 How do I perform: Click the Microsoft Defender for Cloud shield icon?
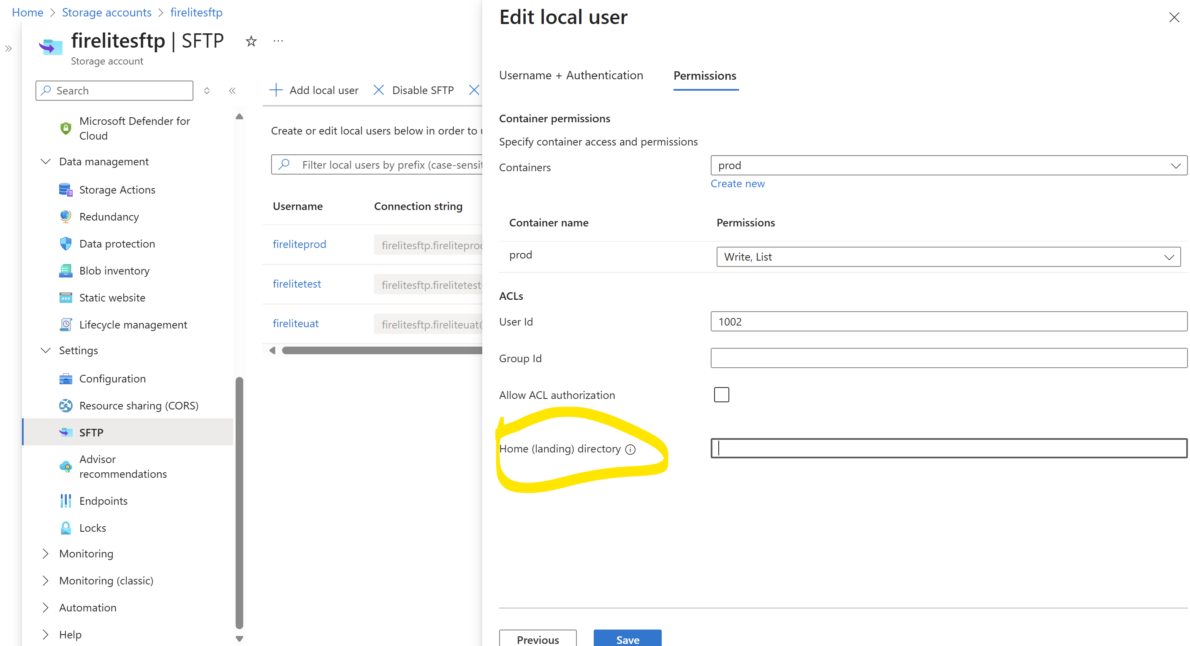point(65,128)
